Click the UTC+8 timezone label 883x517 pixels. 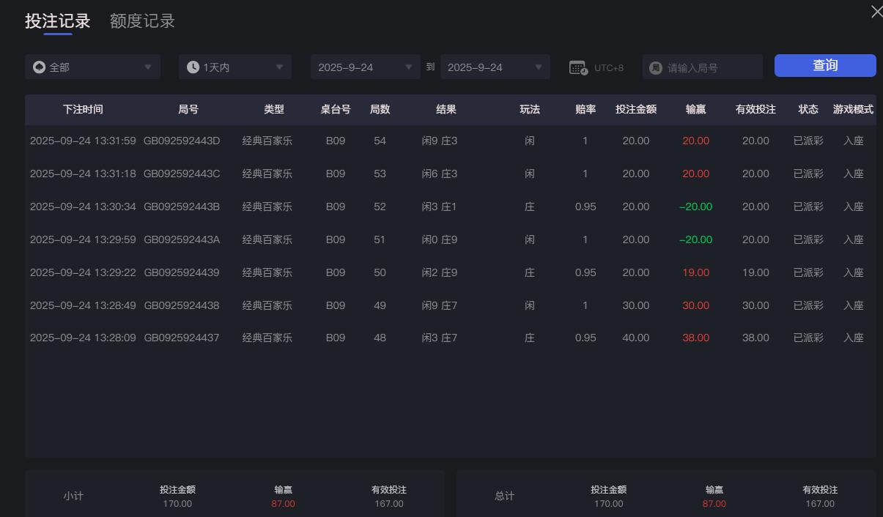[608, 66]
